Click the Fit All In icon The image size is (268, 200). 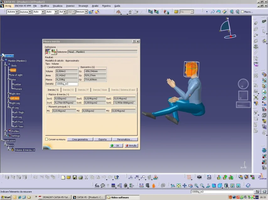pyautogui.click(x=179, y=186)
